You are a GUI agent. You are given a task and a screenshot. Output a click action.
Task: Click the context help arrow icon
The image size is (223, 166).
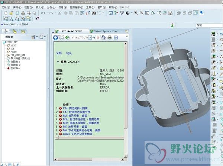(37, 19)
